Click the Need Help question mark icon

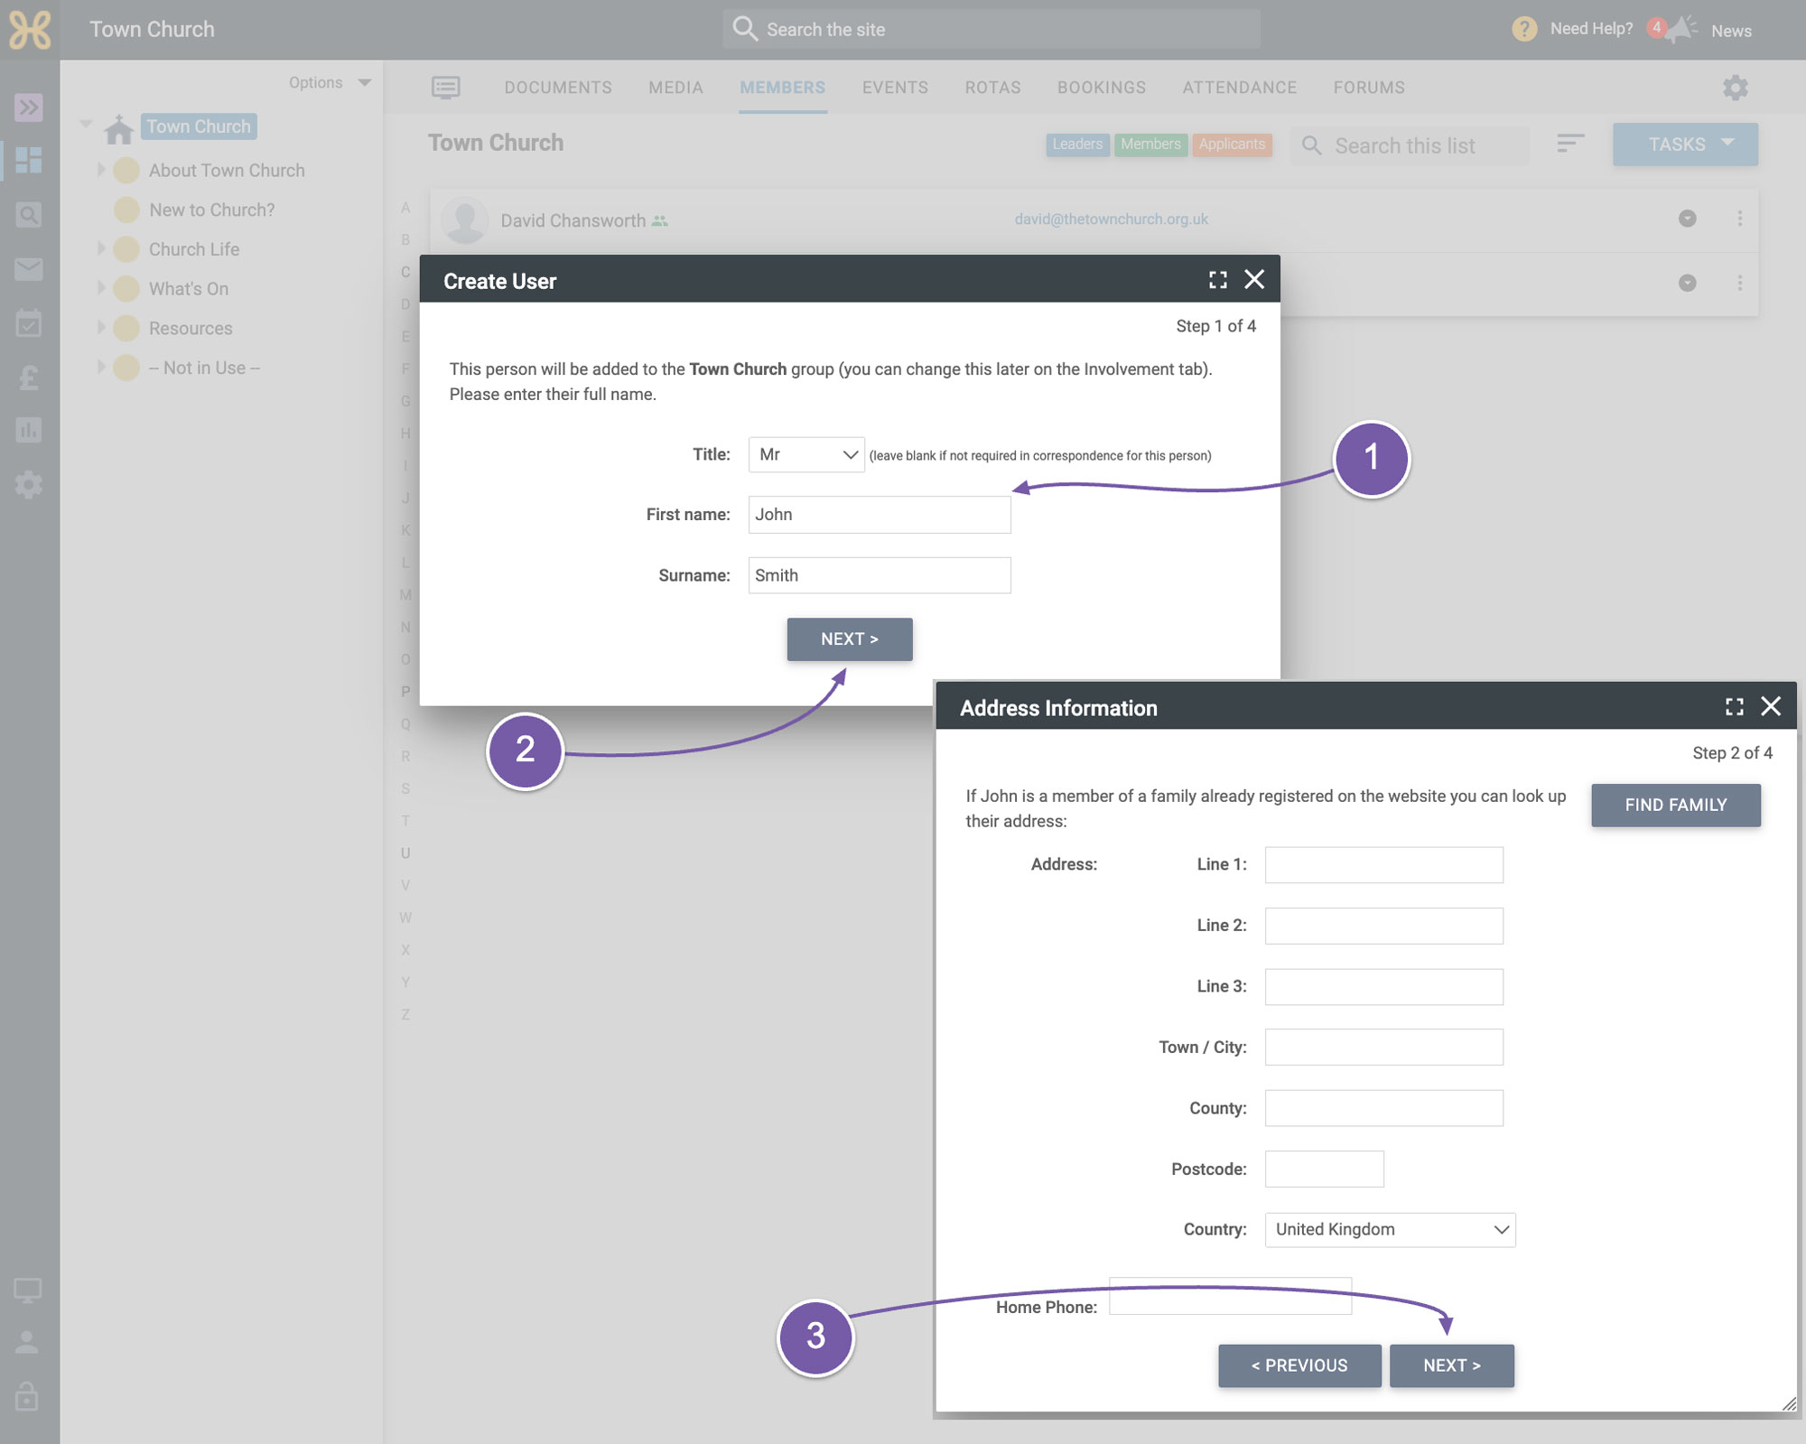tap(1524, 29)
